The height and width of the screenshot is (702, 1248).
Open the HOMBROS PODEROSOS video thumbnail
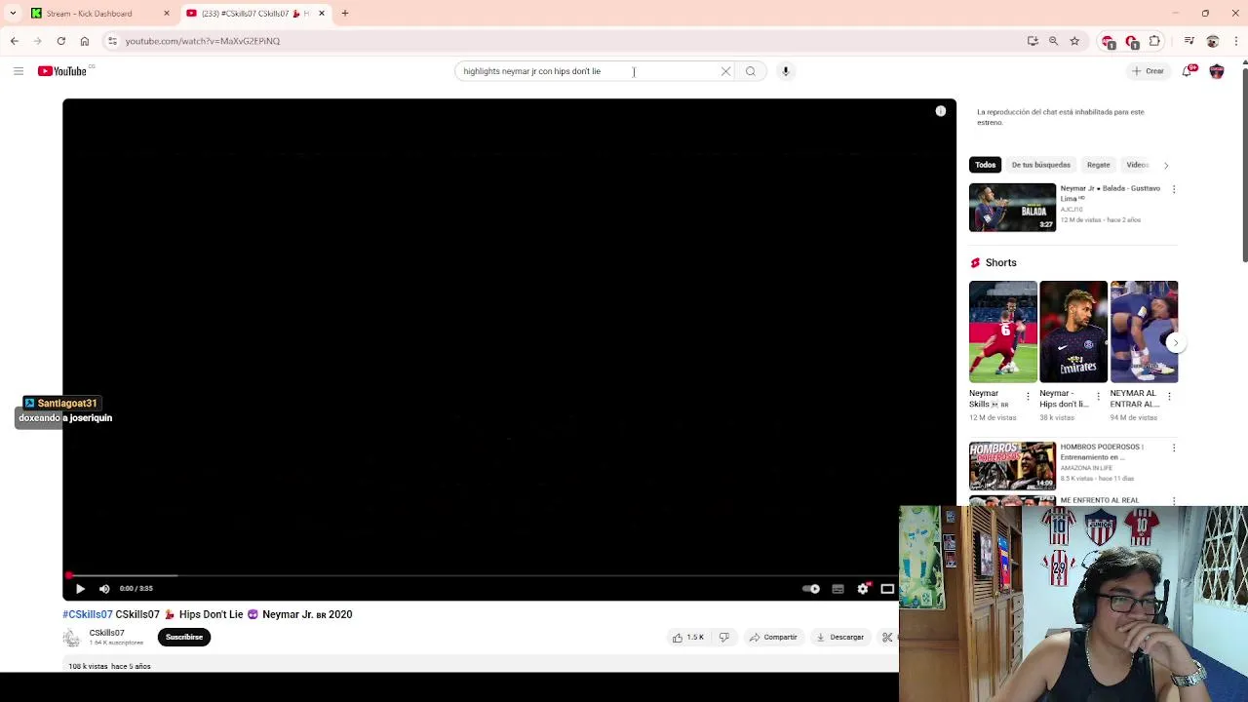pyautogui.click(x=1012, y=466)
